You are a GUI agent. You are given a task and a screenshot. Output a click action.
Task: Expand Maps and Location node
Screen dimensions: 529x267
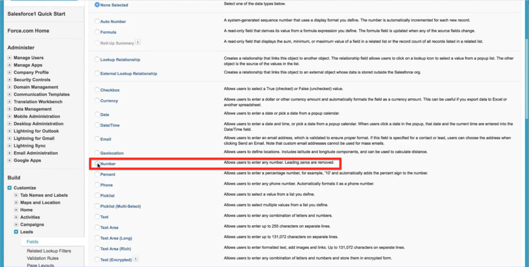(16, 202)
